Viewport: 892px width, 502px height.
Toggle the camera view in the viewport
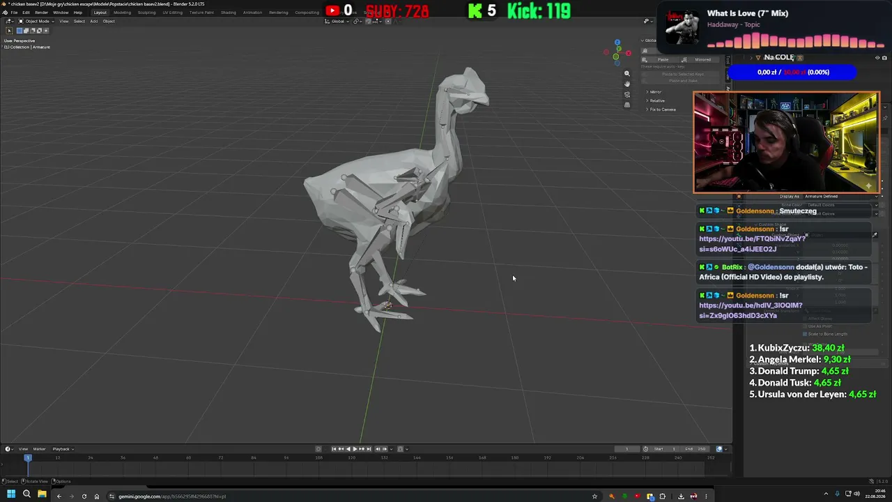627,94
